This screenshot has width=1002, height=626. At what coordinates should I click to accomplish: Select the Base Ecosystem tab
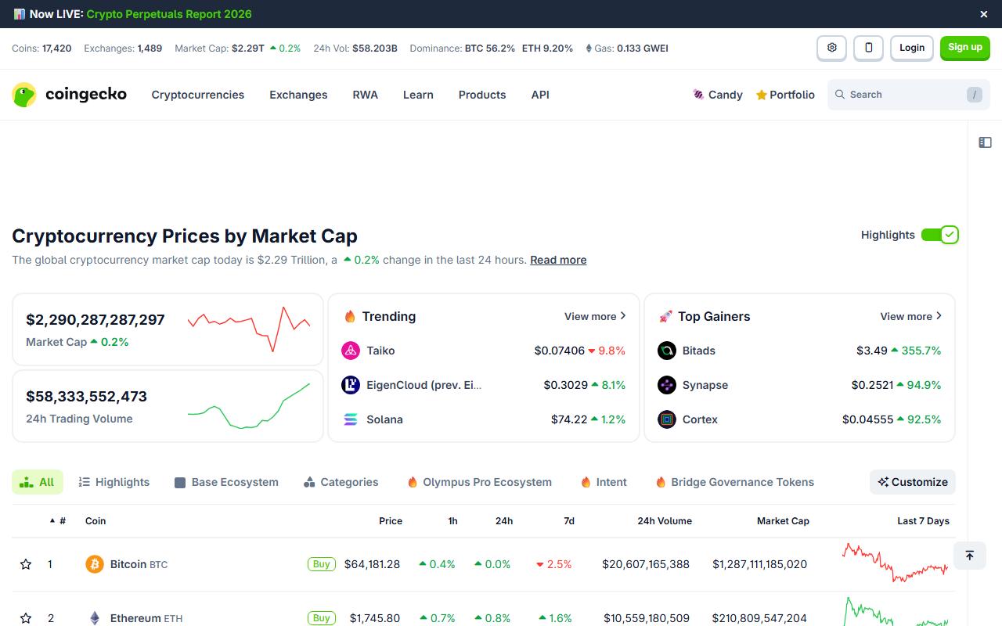click(226, 482)
